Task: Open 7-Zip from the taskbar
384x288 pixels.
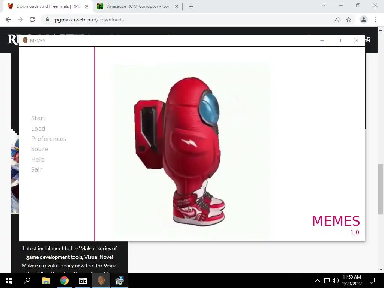Action: tap(83, 280)
